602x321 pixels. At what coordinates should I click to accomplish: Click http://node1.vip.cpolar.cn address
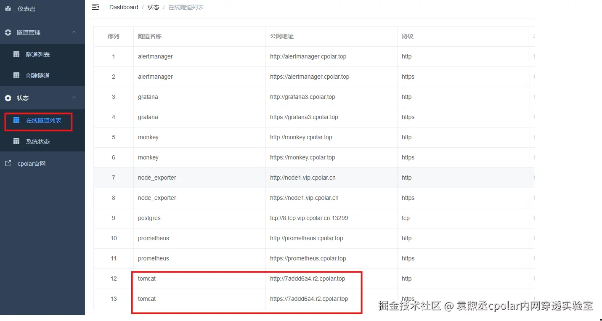(x=303, y=178)
